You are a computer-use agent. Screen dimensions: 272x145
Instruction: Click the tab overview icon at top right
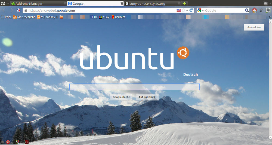pyautogui.click(x=265, y=3)
